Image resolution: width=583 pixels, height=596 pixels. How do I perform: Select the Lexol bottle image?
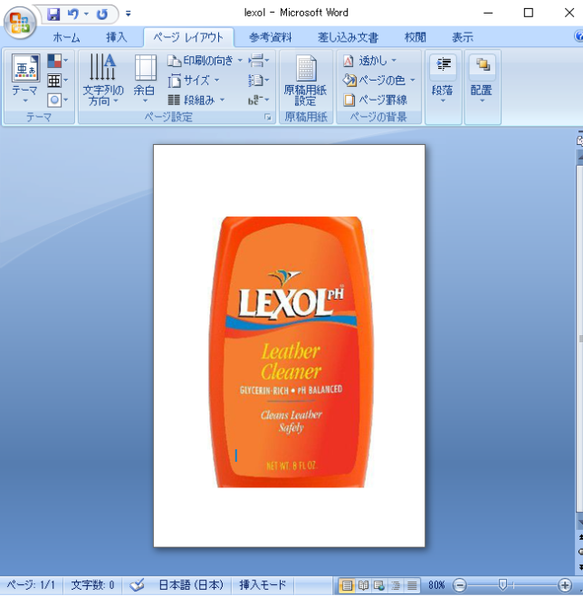click(x=290, y=352)
